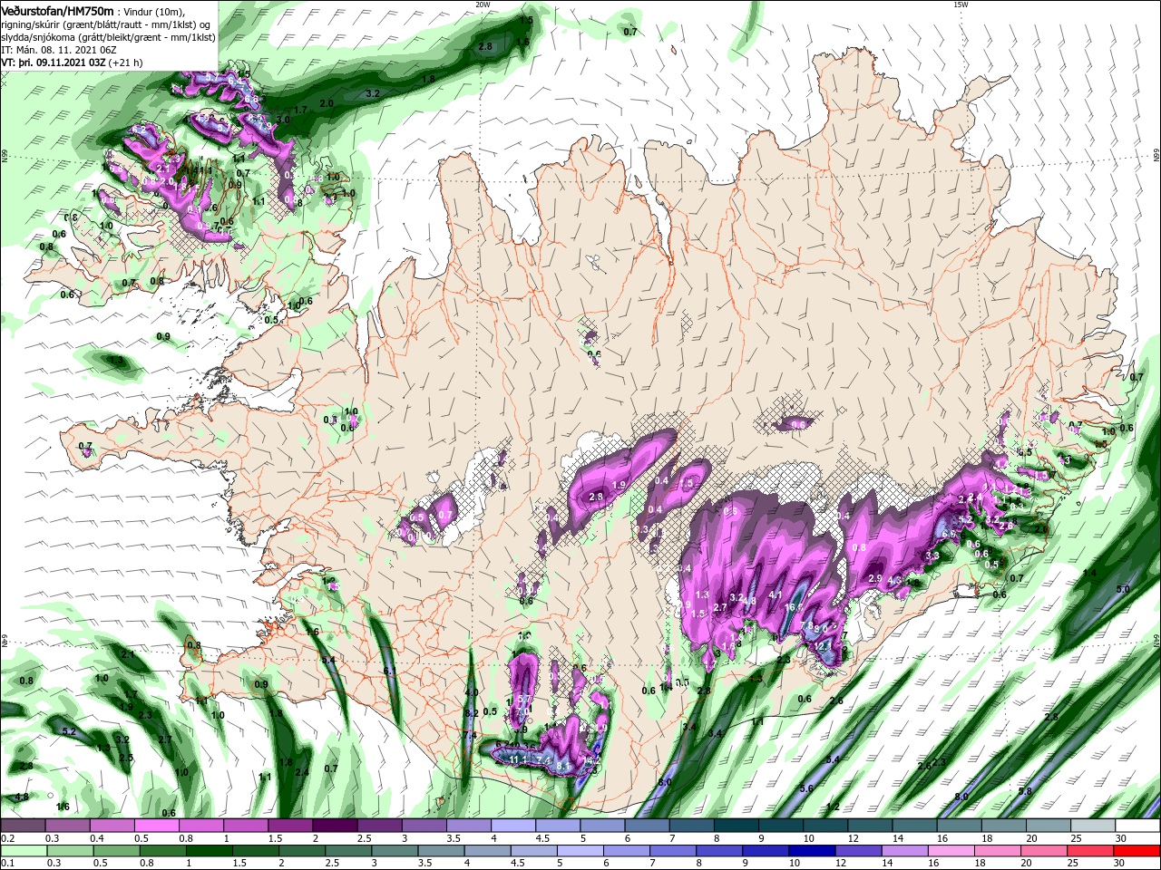Select the gray-blue 3.5 swatch in the lower legend

(441, 851)
